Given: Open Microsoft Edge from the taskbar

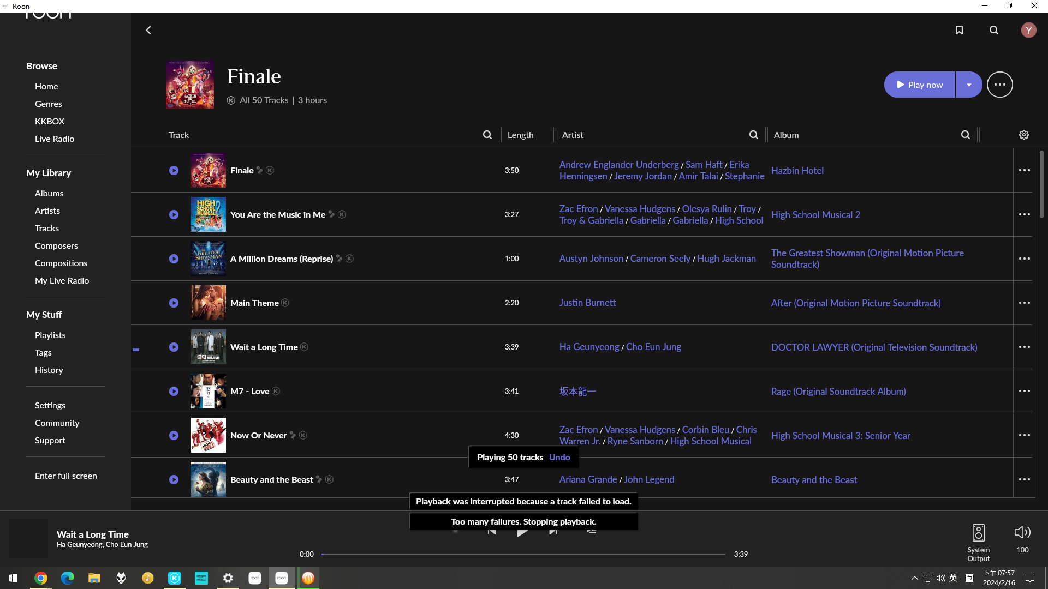Looking at the screenshot, I should (x=67, y=578).
